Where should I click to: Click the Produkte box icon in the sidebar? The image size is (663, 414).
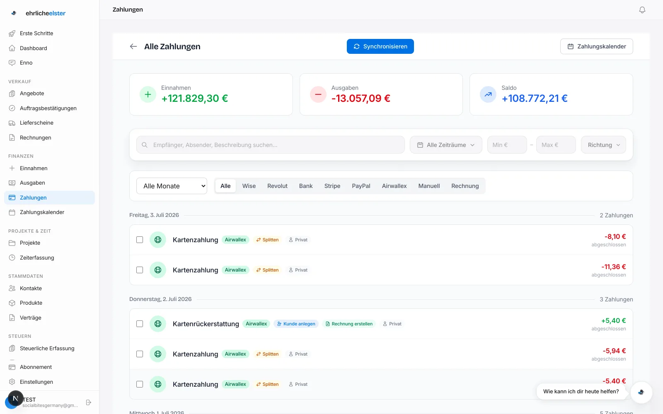coord(12,303)
